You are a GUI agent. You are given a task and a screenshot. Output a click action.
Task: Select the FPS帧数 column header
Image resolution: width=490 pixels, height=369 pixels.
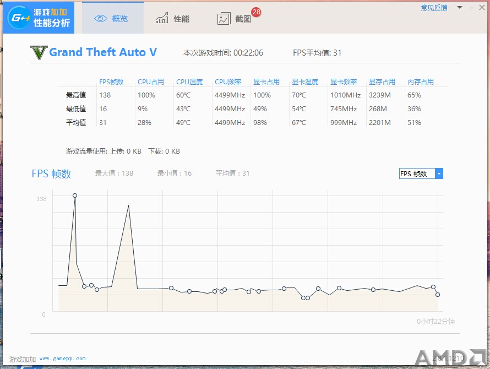pos(111,82)
